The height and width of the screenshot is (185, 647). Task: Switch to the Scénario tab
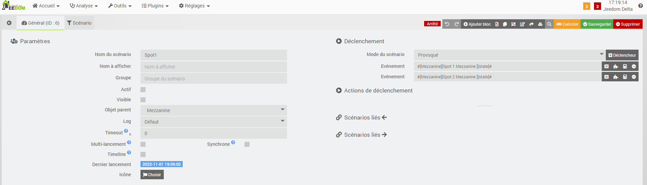tap(79, 23)
